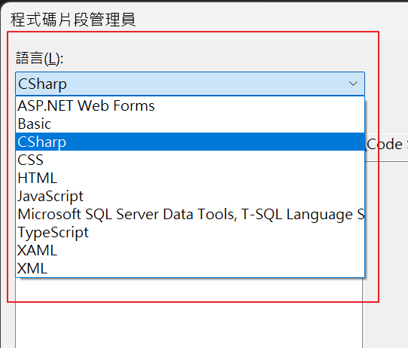Select JavaScript in the language list
Image resolution: width=408 pixels, height=348 pixels.
pyautogui.click(x=190, y=196)
